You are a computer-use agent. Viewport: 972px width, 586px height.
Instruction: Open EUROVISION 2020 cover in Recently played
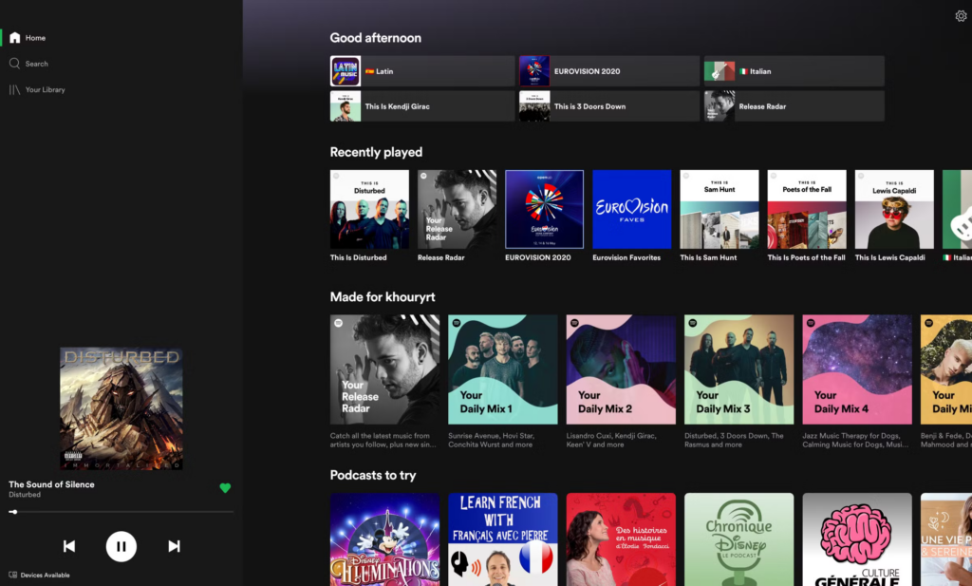click(x=544, y=209)
